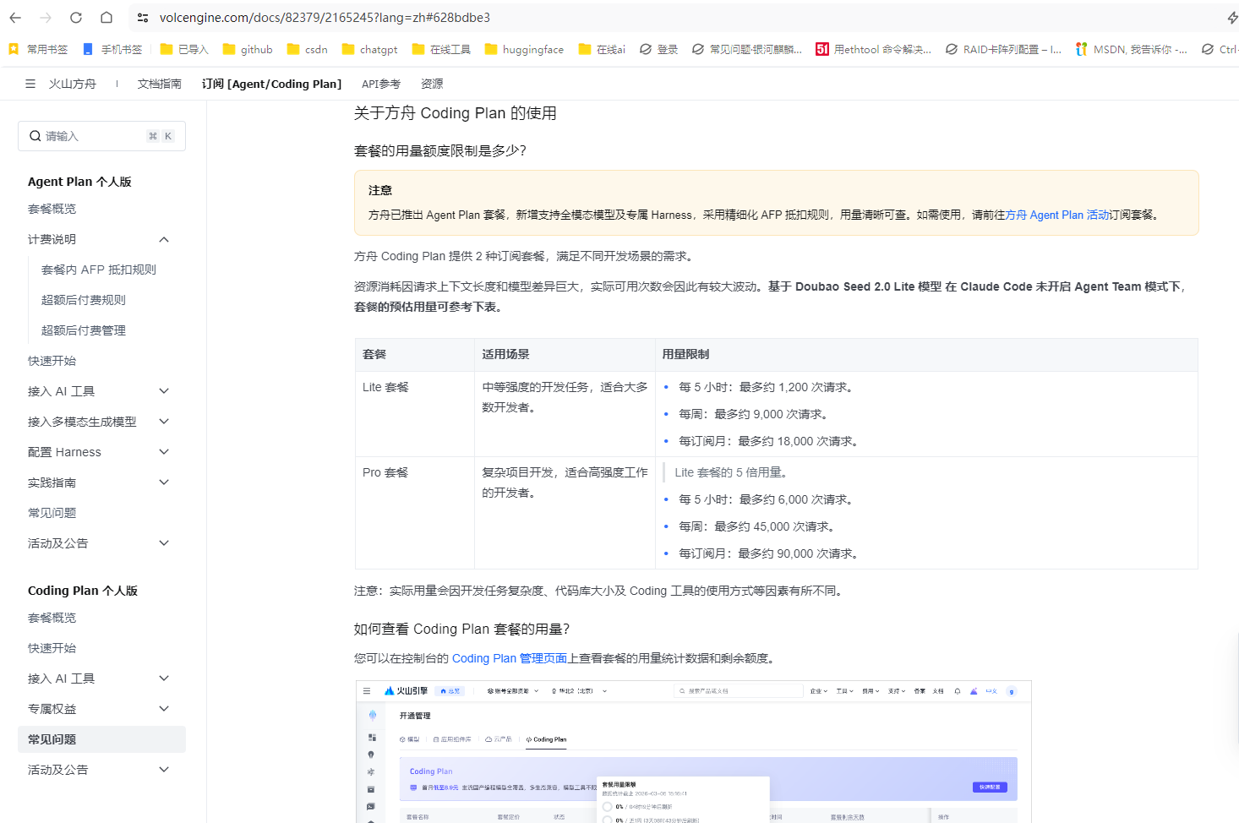Viewport: 1239px width, 823px height.
Task: Open the 登录 bookmark
Action: point(659,49)
